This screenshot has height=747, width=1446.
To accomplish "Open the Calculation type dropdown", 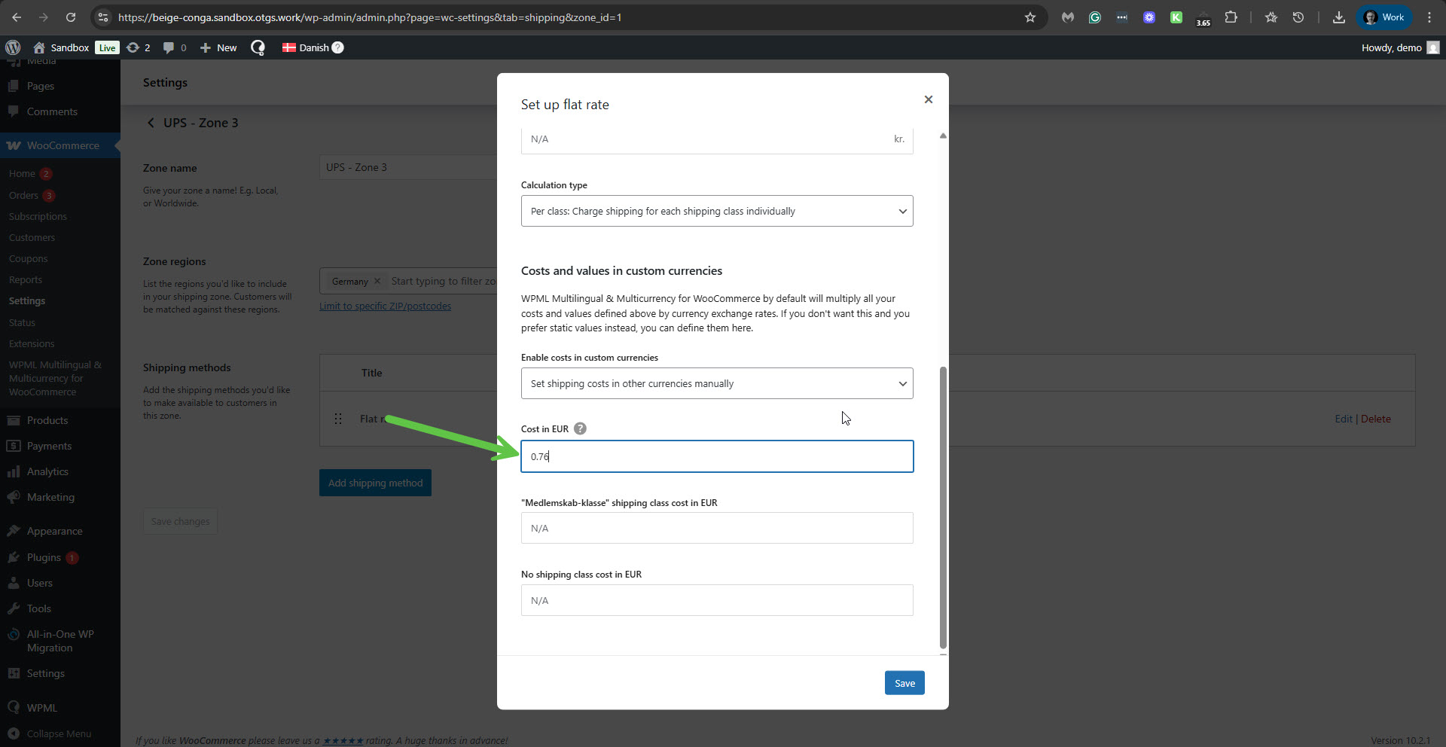I will coord(716,211).
